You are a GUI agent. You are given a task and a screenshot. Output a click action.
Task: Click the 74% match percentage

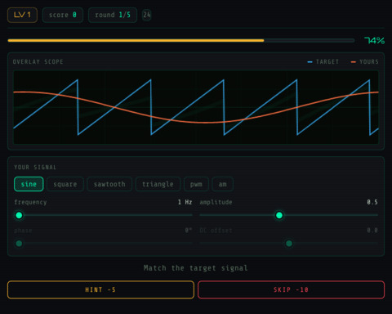tap(375, 41)
